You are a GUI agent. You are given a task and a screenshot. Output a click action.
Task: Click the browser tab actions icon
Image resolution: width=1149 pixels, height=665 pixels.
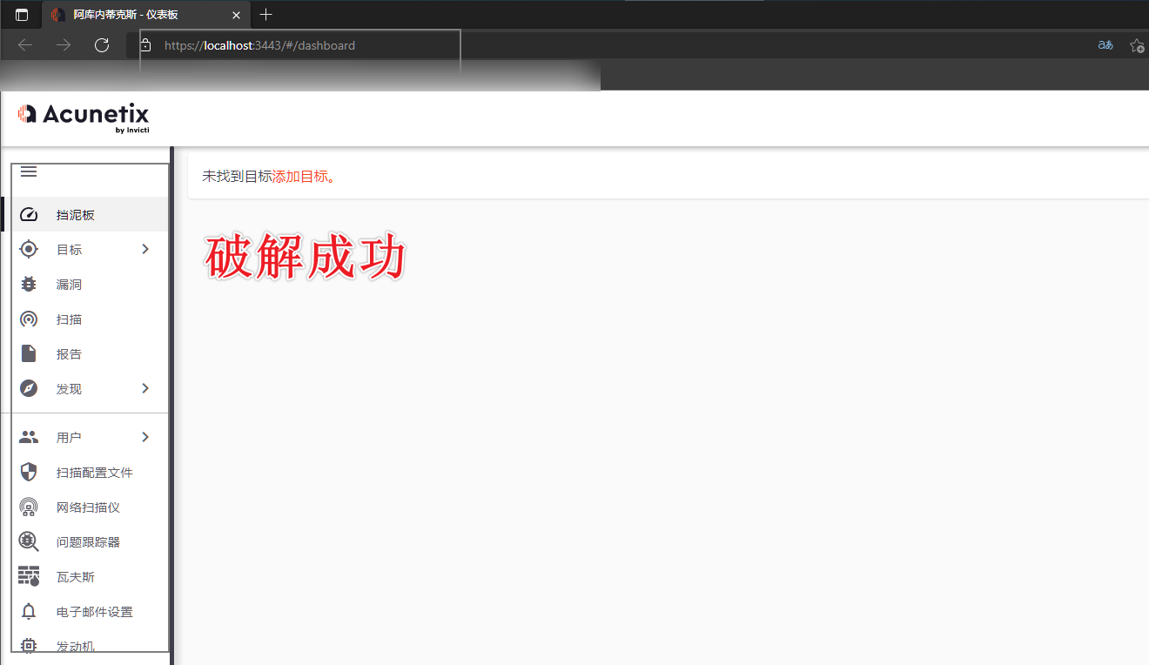coord(22,15)
